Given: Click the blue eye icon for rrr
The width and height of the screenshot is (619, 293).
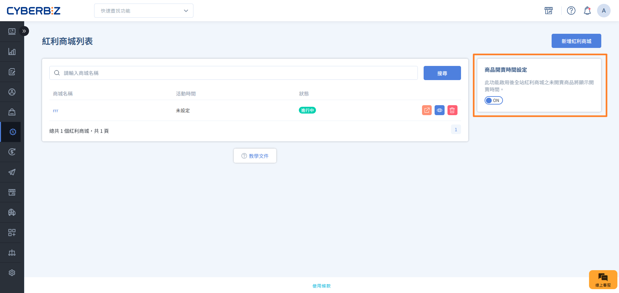Looking at the screenshot, I should [x=439, y=110].
